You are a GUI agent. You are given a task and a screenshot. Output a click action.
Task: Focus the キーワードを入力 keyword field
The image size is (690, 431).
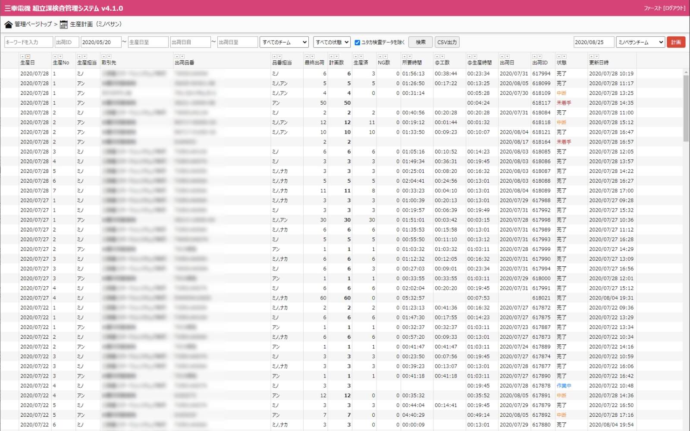28,42
